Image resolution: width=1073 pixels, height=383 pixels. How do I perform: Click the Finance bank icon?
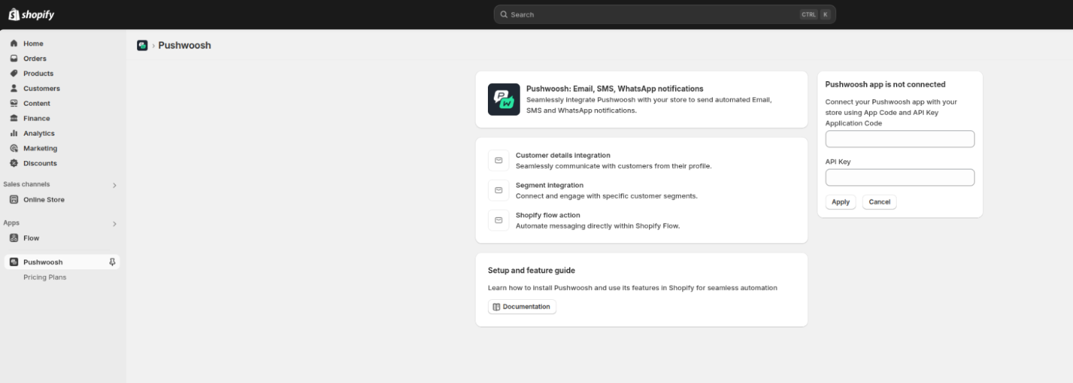(14, 118)
